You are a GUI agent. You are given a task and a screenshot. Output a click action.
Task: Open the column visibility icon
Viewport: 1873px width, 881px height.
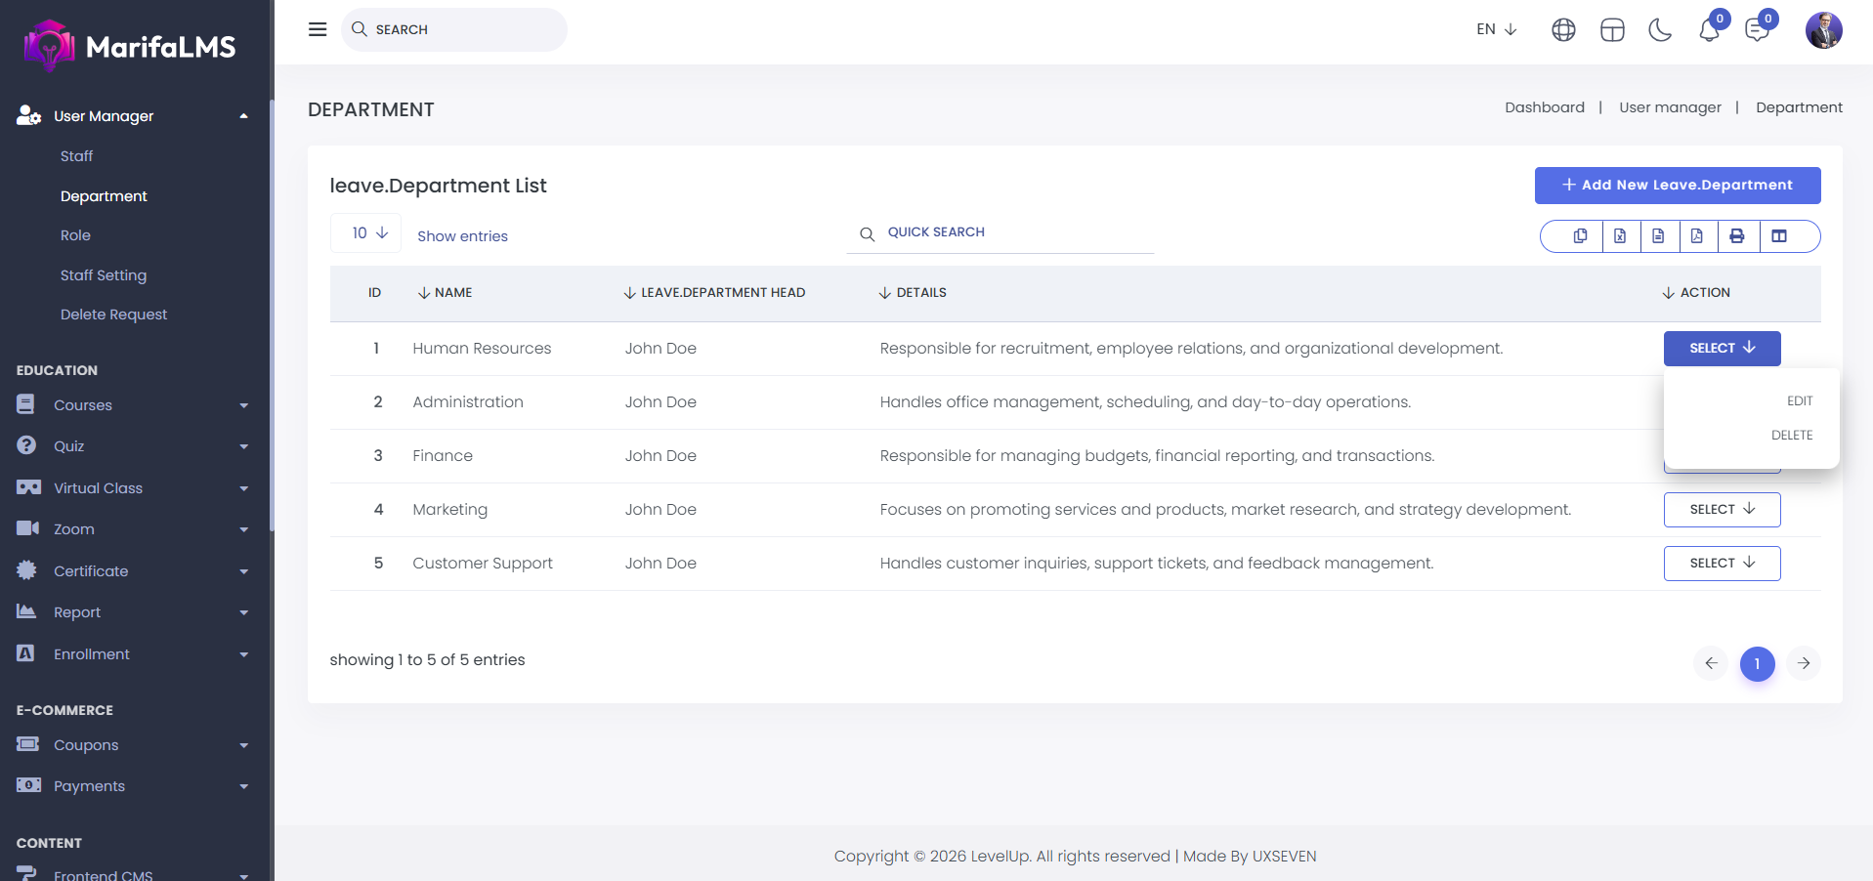(x=1779, y=236)
